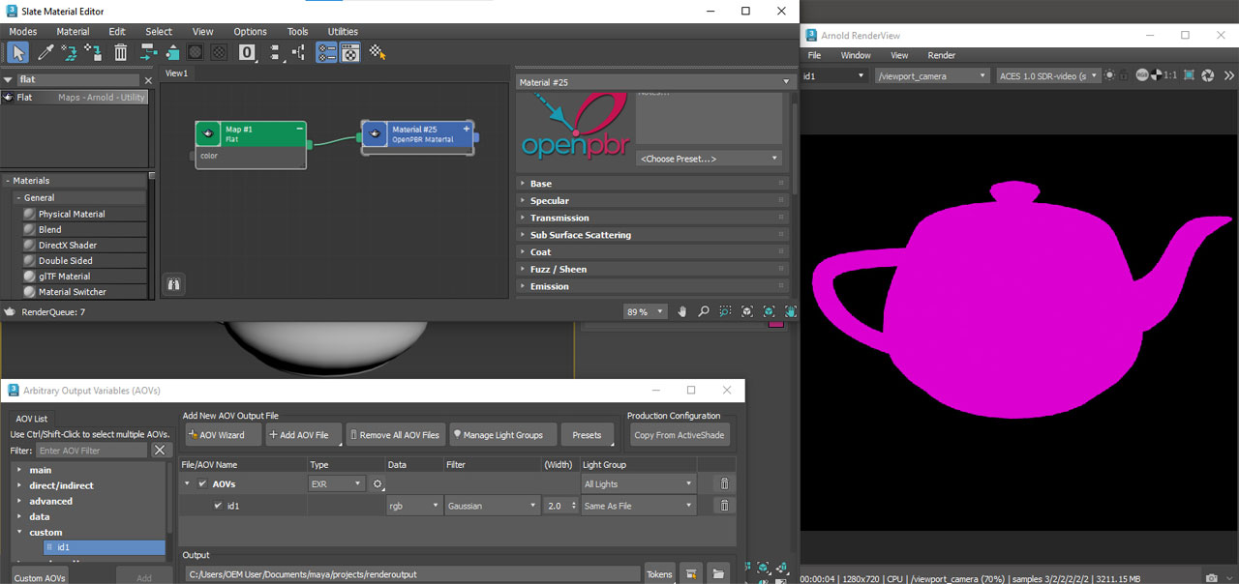The width and height of the screenshot is (1239, 584).
Task: Open the Utilities menu
Action: coord(343,31)
